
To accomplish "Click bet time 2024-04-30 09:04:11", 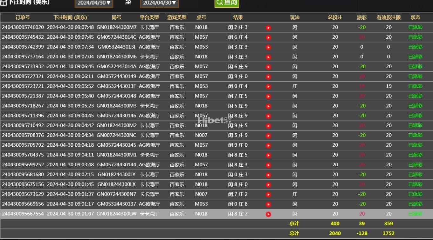I will point(70,155).
